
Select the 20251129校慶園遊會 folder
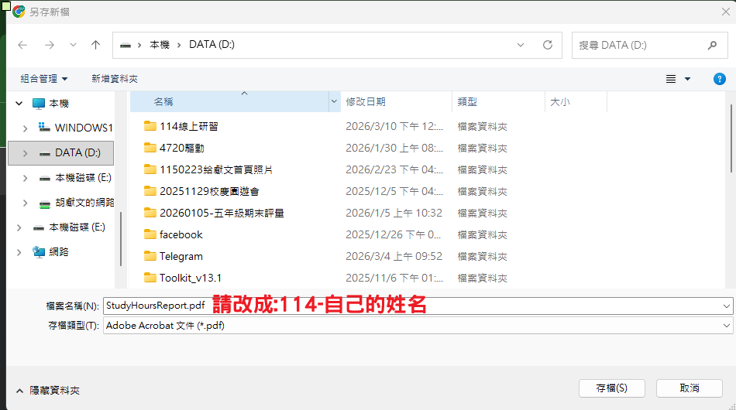point(209,191)
